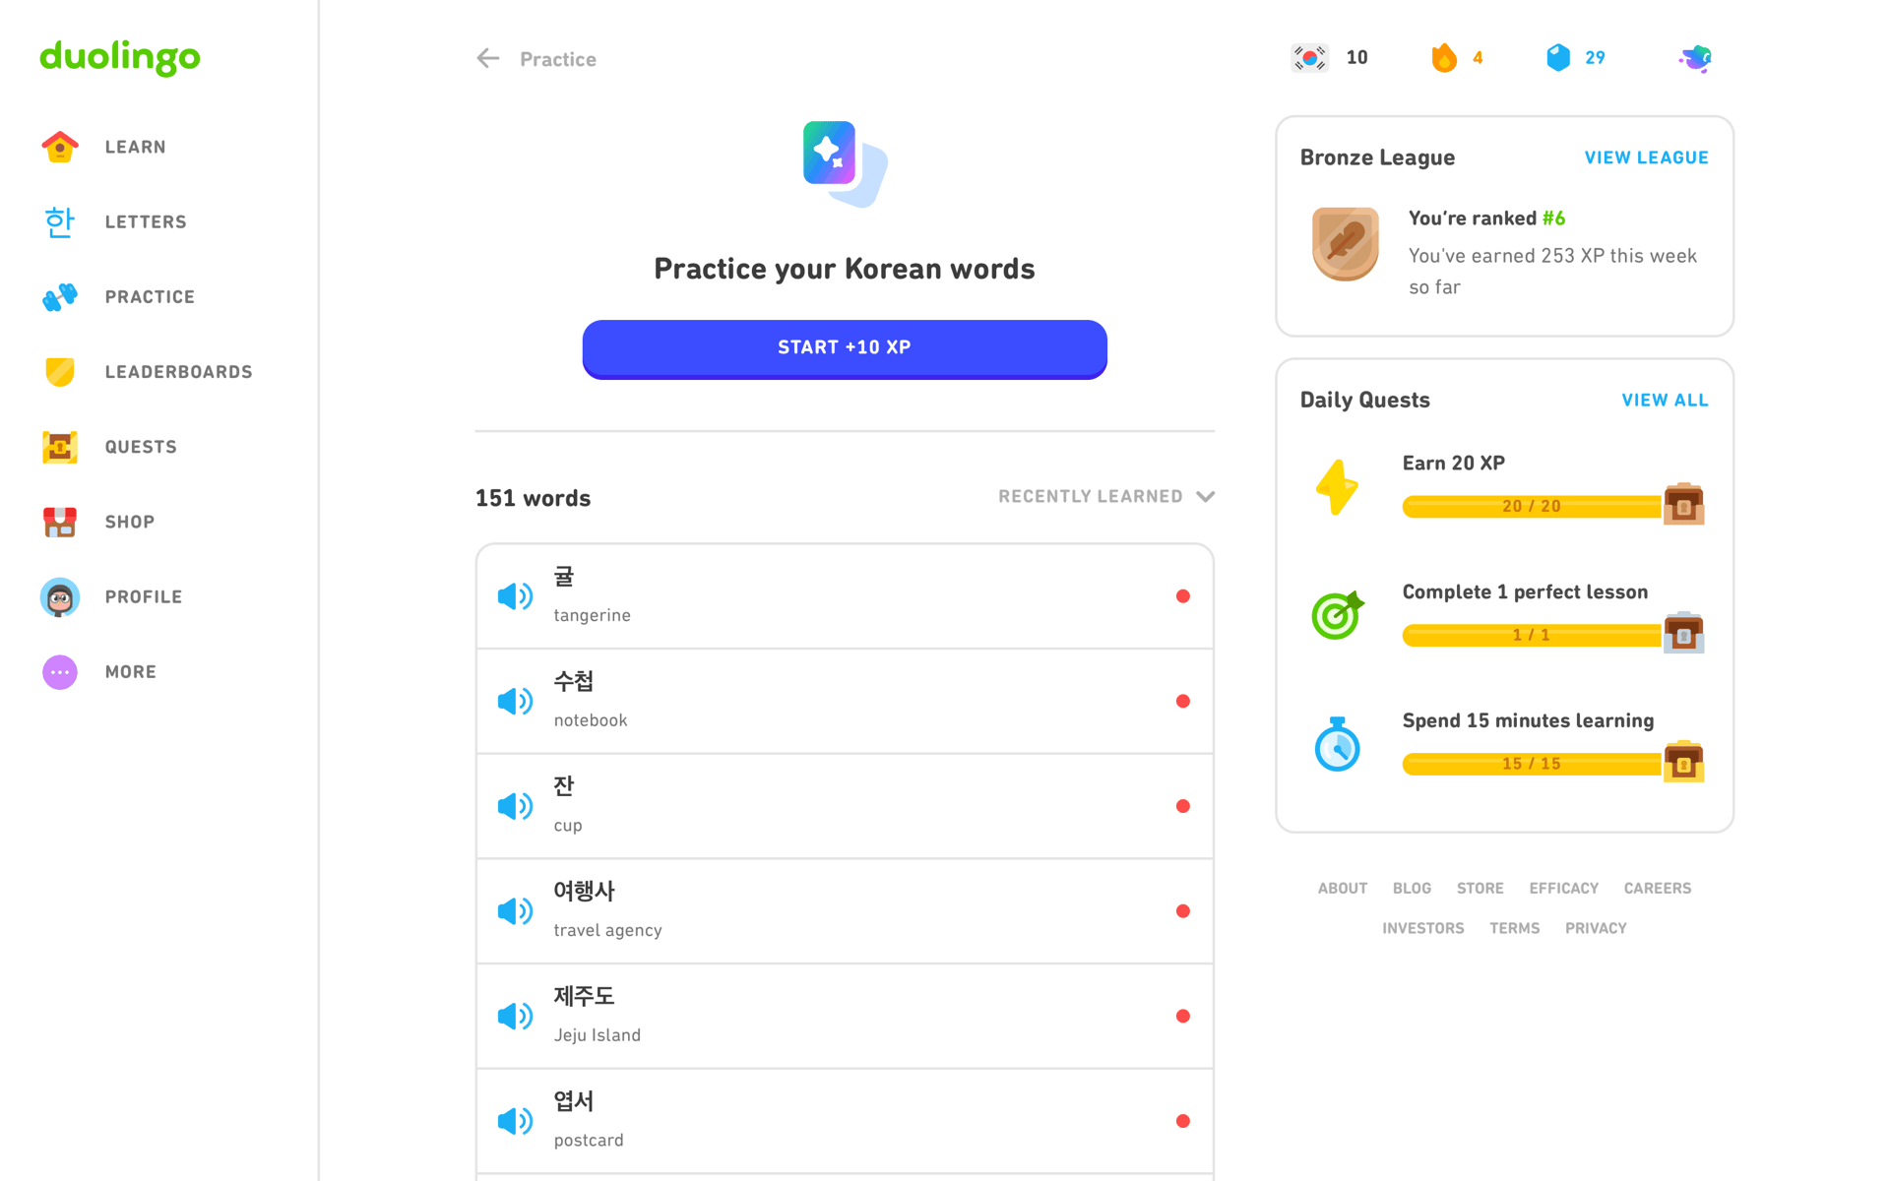Viewport: 1890px width, 1181px height.
Task: Expand the Recently Learned sort dropdown
Action: 1106,497
